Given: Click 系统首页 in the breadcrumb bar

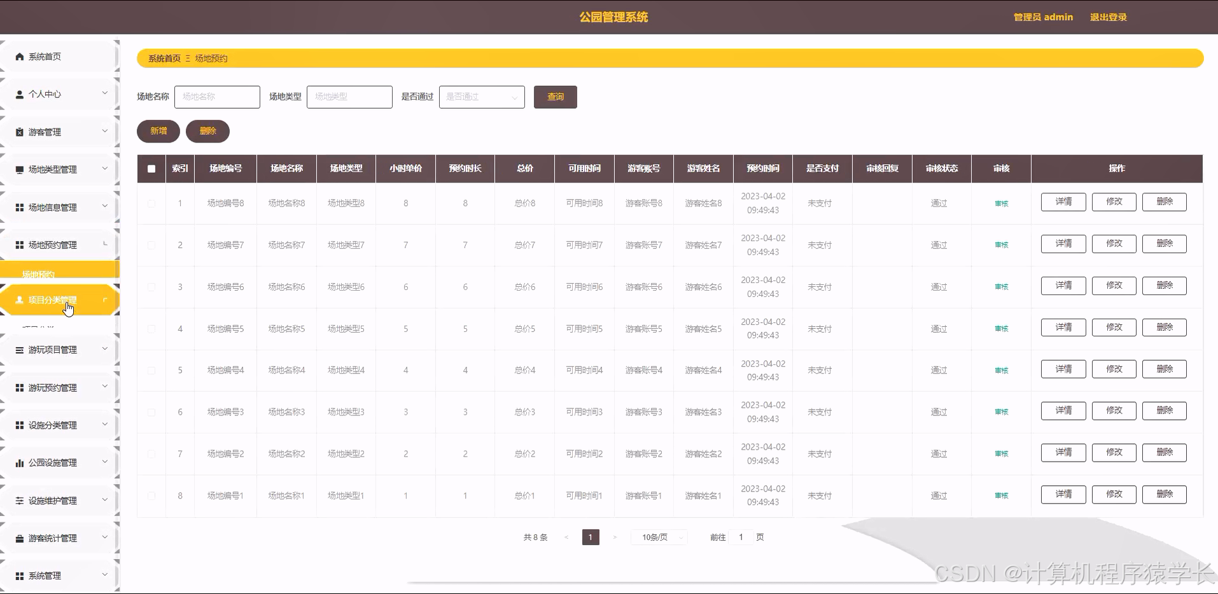Looking at the screenshot, I should 165,59.
